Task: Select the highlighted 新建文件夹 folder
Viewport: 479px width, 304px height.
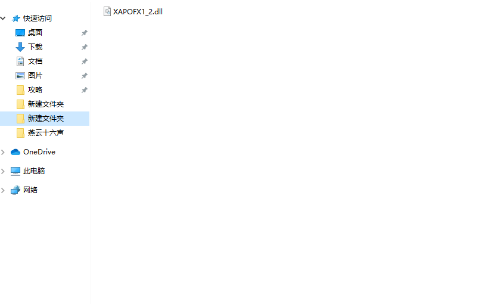Action: (x=45, y=119)
